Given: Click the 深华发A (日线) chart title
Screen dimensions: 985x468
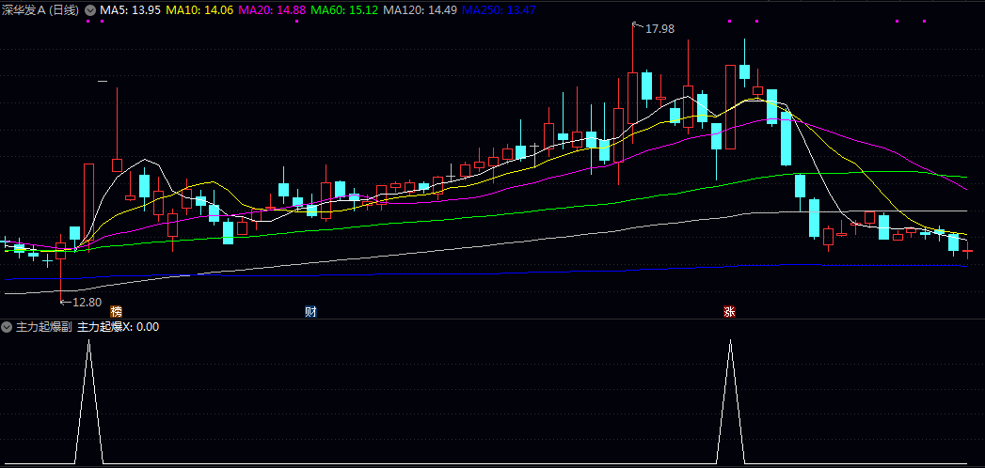Looking at the screenshot, I should [x=40, y=9].
